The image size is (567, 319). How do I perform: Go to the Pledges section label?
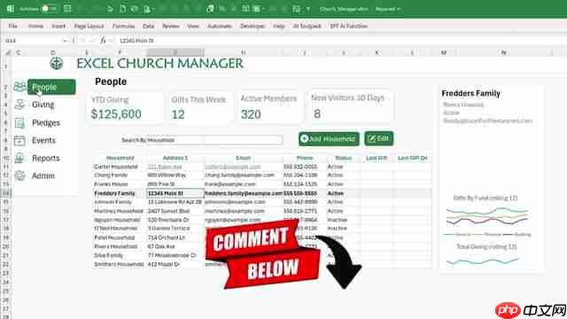[x=46, y=123]
